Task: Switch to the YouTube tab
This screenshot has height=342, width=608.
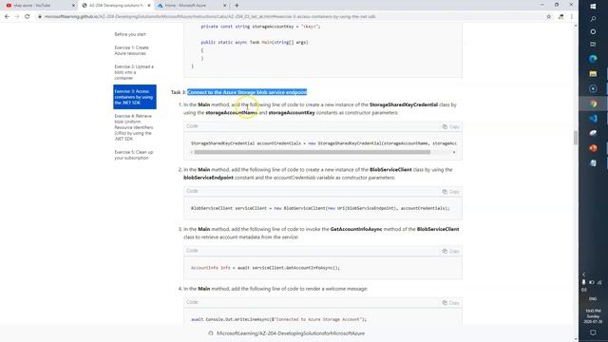Action: click(x=39, y=6)
